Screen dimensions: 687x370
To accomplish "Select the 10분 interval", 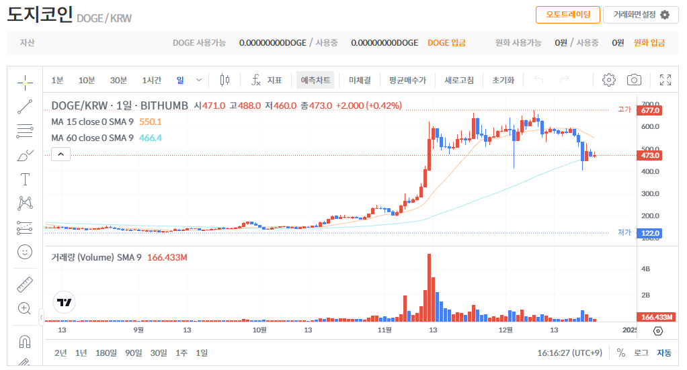I will pyautogui.click(x=87, y=80).
